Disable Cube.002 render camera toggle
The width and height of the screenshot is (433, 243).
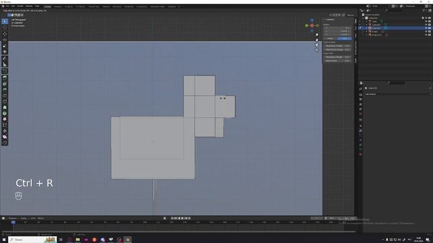point(430,28)
